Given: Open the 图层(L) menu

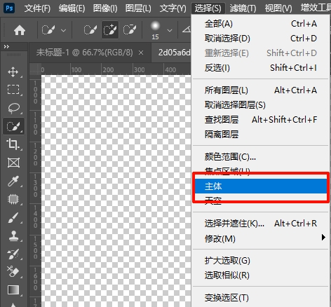Looking at the screenshot, I should pos(138,8).
